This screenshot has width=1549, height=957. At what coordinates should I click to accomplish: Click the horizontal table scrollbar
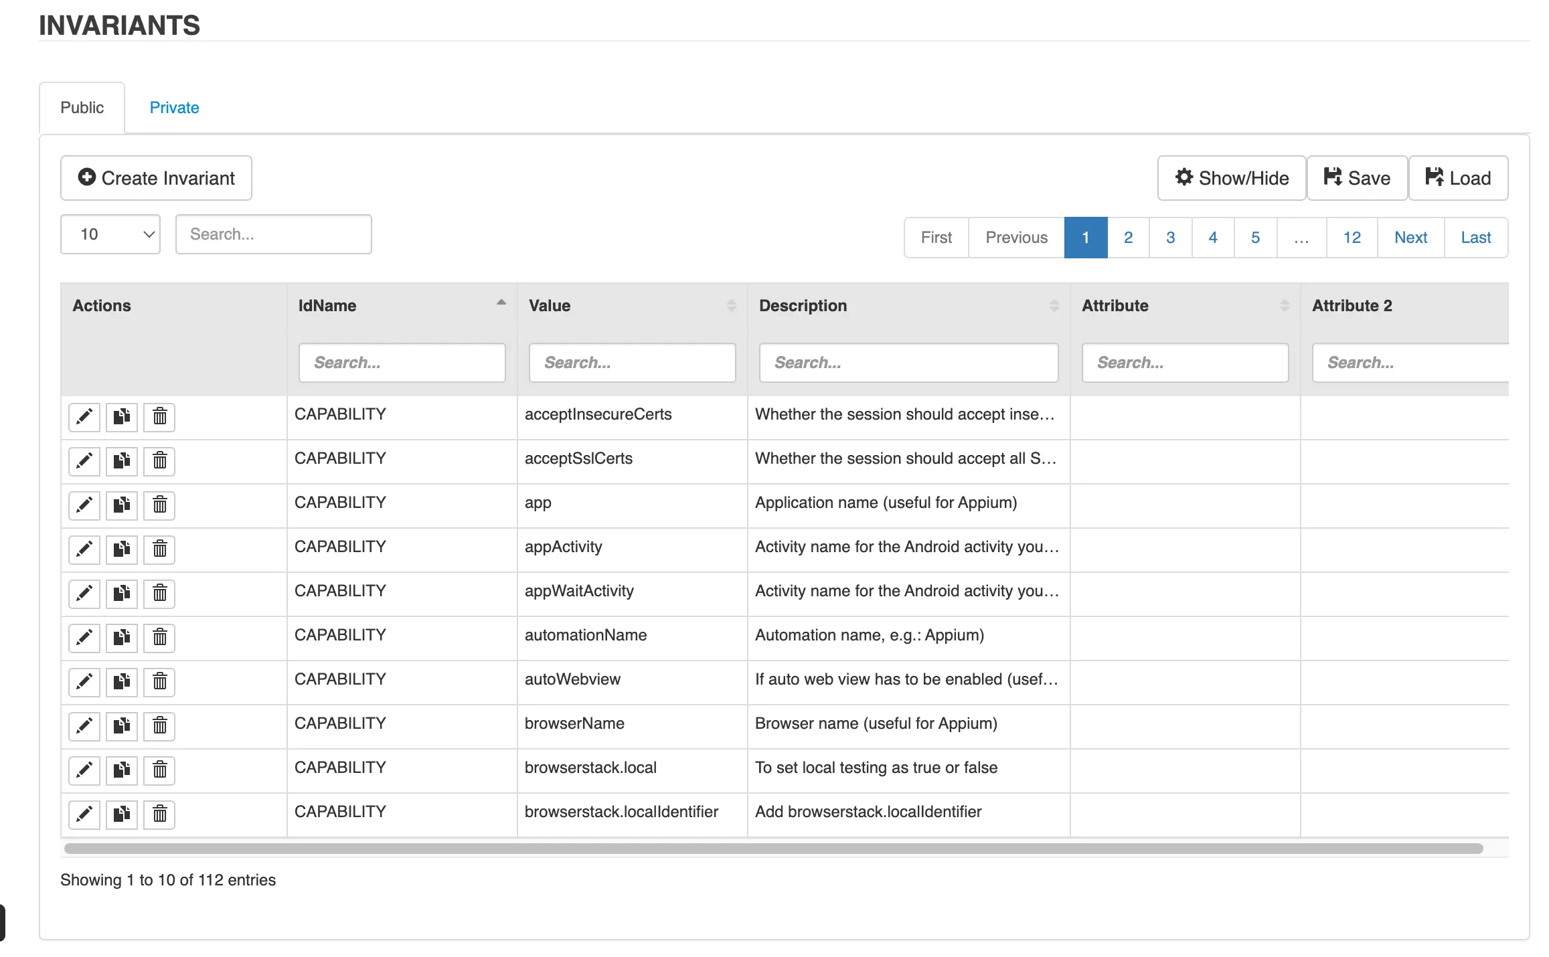point(773,849)
